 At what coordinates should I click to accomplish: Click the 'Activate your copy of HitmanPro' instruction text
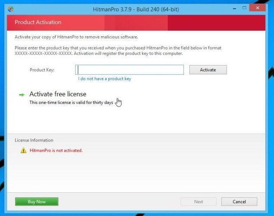(77, 37)
